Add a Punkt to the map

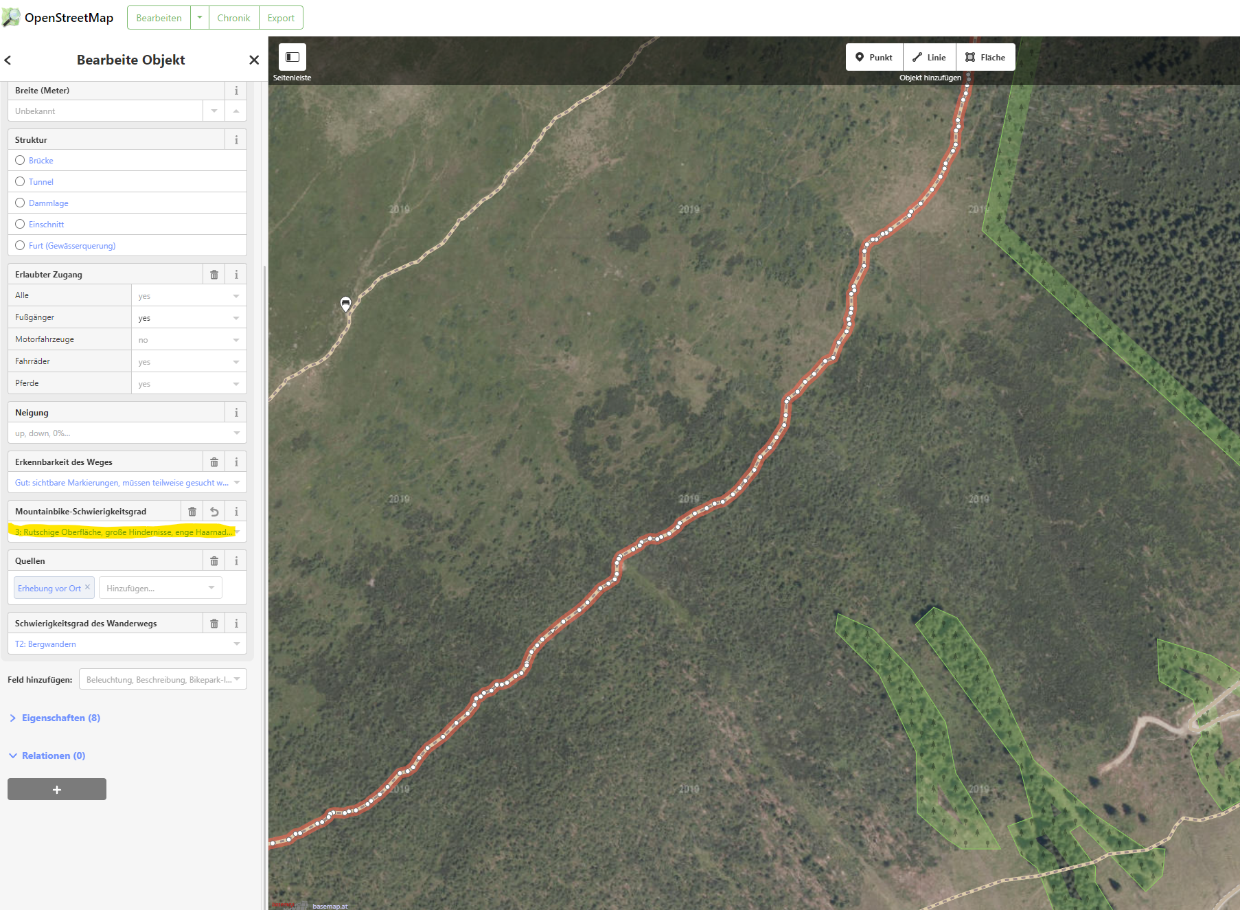coord(874,57)
